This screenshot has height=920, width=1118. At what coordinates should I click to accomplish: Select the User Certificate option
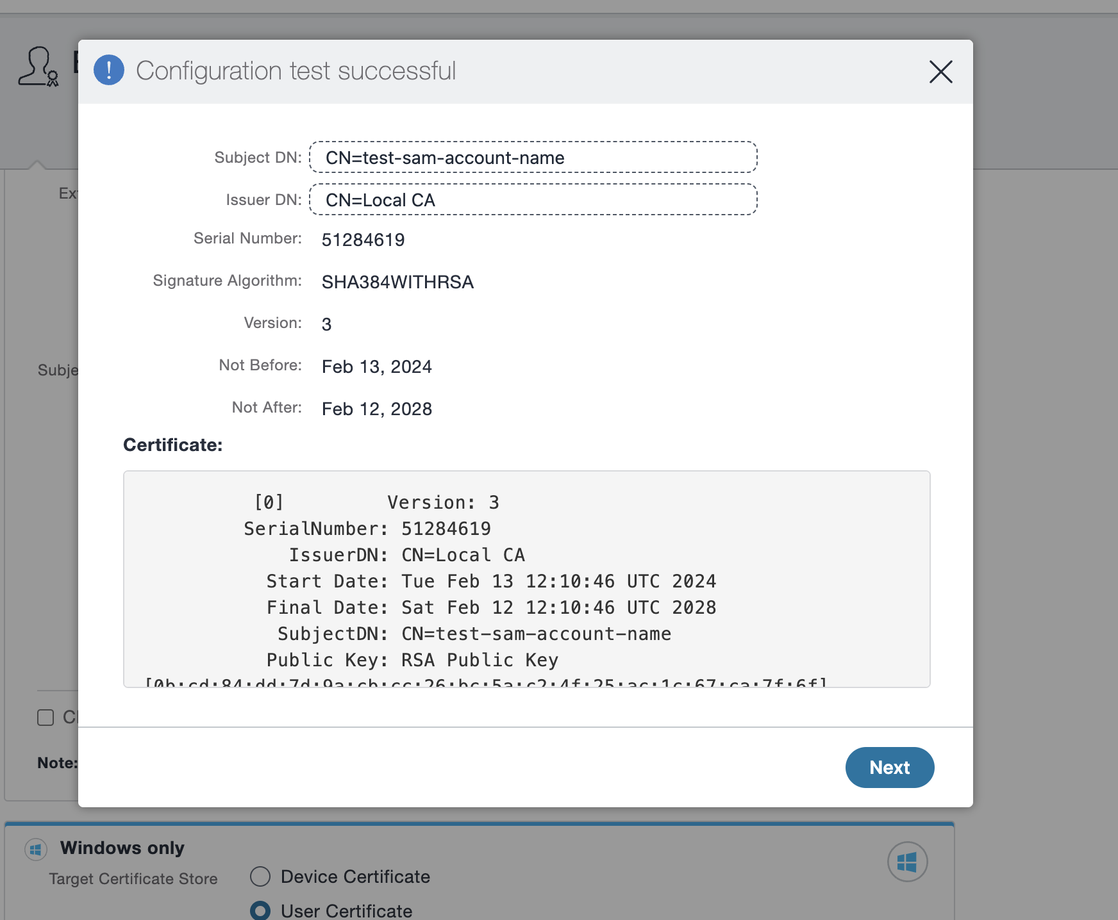260,910
